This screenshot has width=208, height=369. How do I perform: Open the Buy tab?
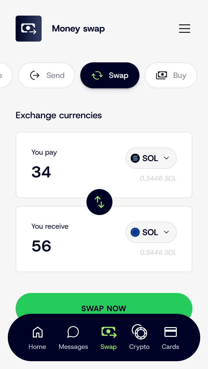pos(171,75)
